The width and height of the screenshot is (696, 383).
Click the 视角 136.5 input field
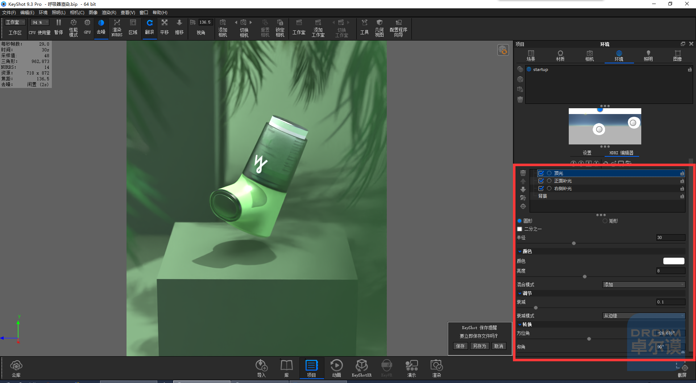[x=205, y=22]
